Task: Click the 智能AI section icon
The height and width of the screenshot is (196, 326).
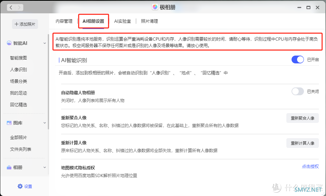Action: point(9,43)
